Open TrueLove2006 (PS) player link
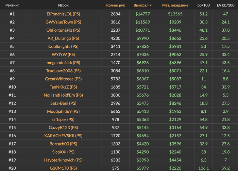The image size is (238, 171). [64, 71]
